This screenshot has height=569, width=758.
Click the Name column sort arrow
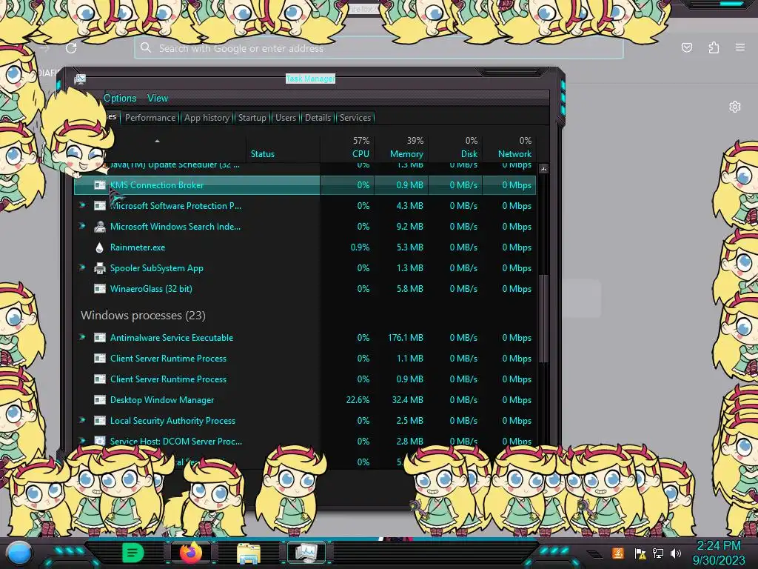[157, 141]
